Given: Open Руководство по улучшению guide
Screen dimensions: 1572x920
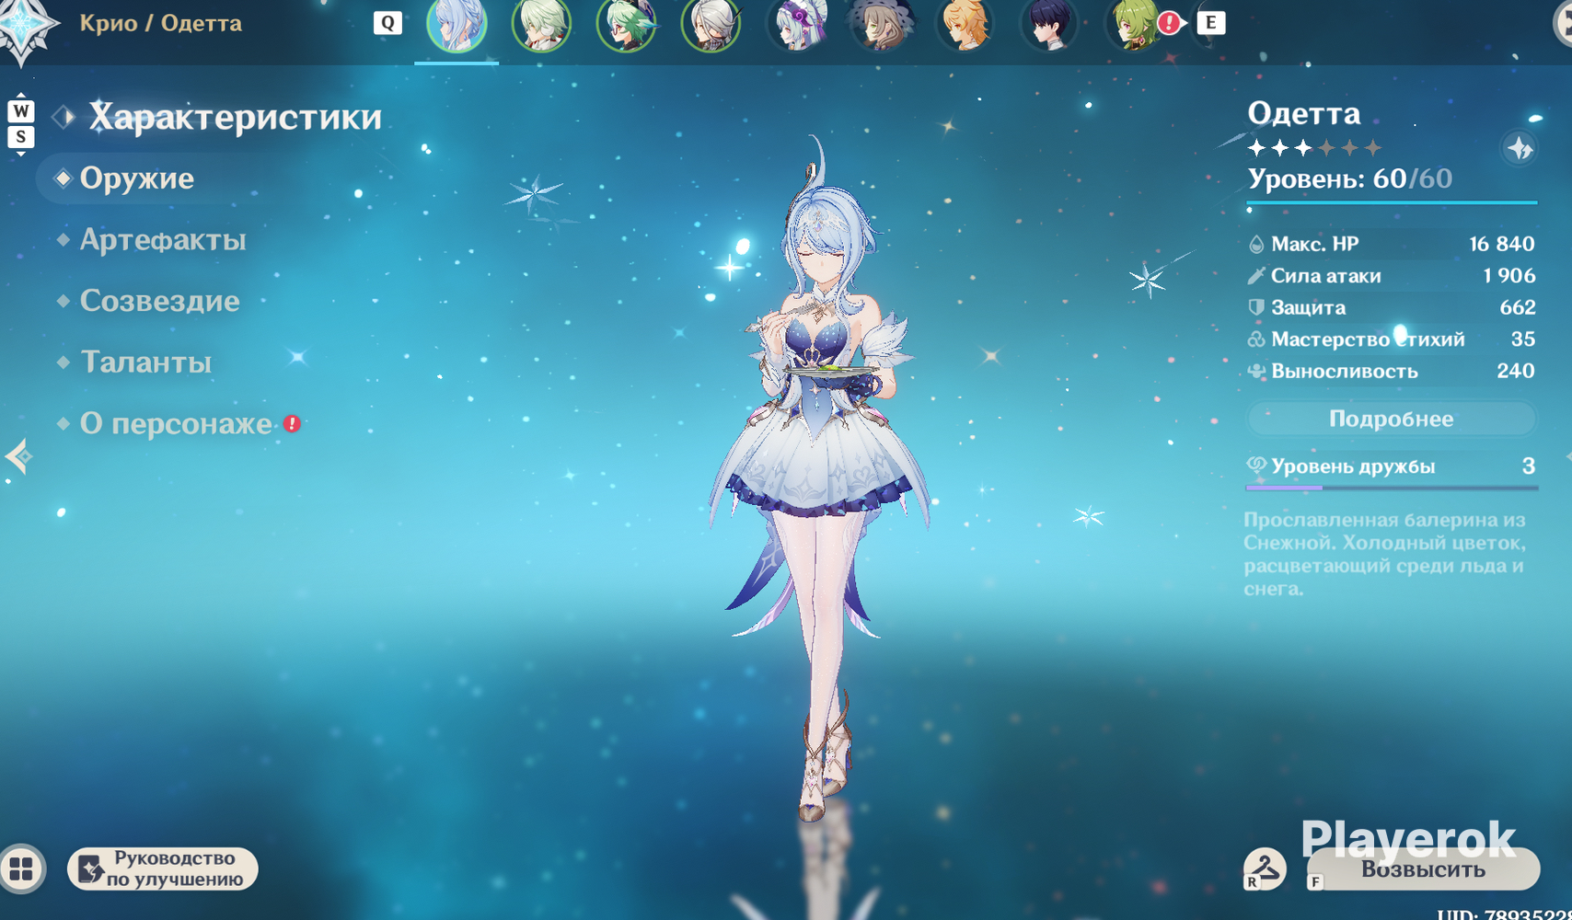Looking at the screenshot, I should pyautogui.click(x=163, y=868).
